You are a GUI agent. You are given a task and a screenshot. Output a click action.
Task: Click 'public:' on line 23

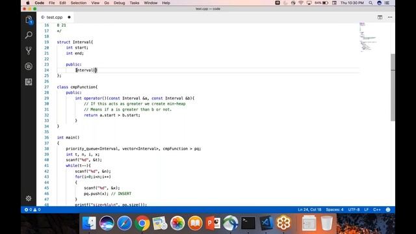pos(73,64)
